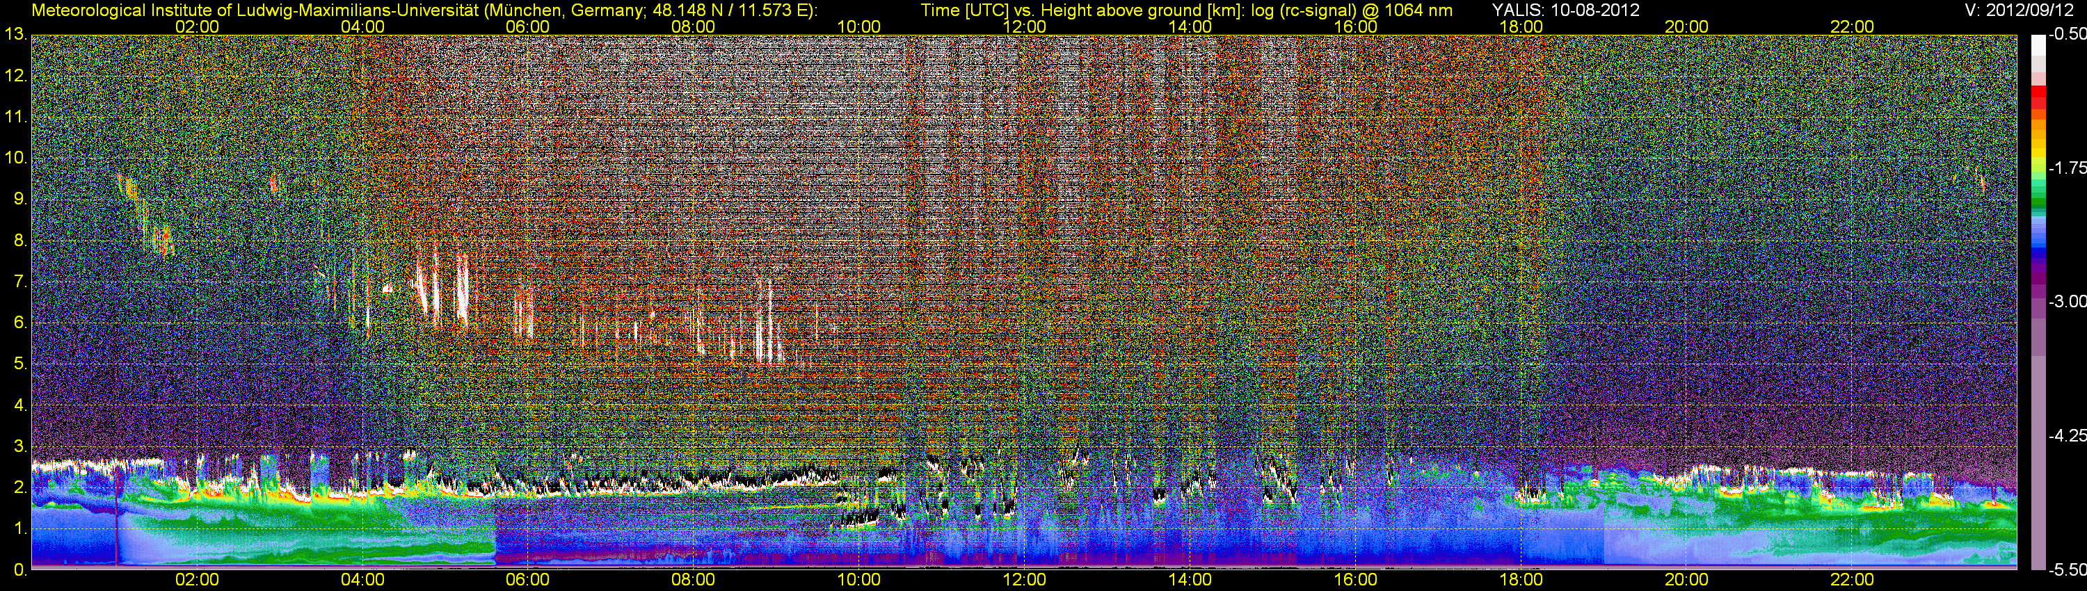Select the 9 km label on the height axis

point(19,199)
